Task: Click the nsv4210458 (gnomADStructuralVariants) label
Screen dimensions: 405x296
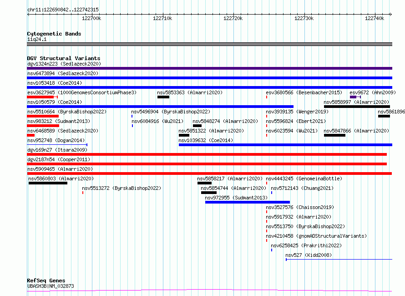Action: pyautogui.click(x=316, y=236)
